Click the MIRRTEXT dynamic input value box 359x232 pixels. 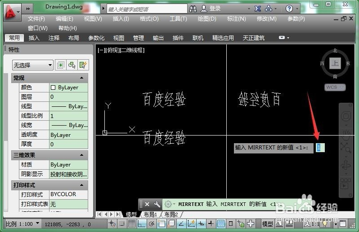[320, 148]
